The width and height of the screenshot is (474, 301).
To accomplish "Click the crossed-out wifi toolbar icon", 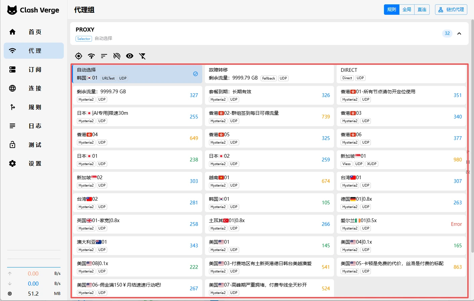I will 117,56.
